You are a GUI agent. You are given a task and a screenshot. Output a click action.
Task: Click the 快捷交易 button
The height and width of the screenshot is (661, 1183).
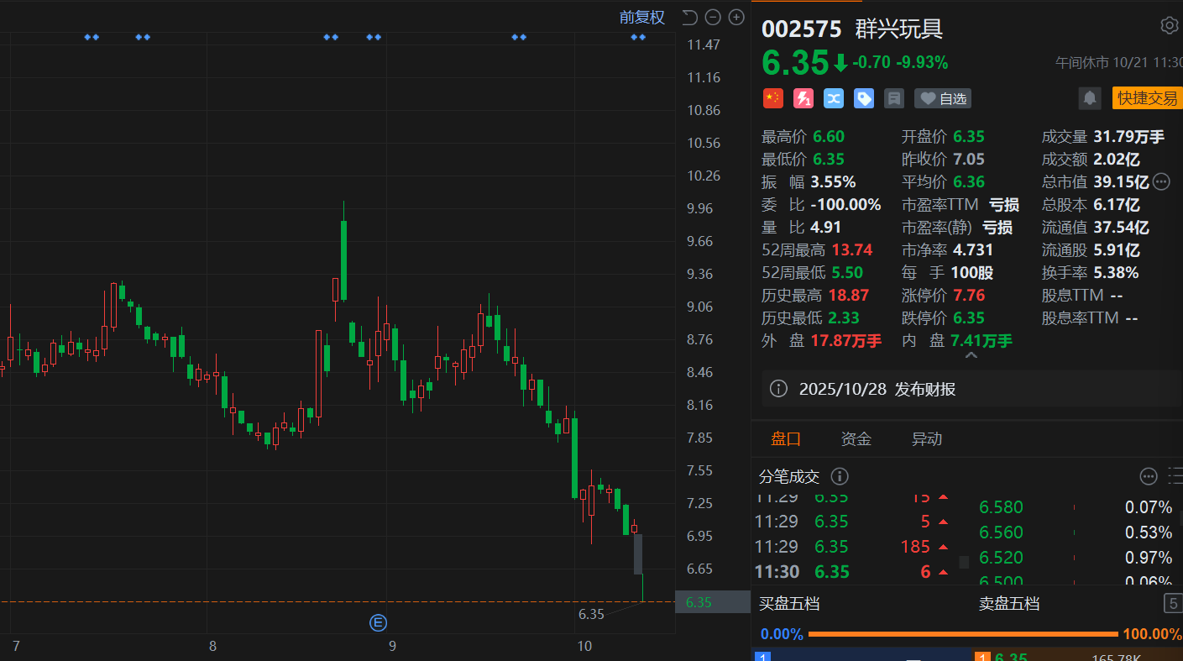point(1147,98)
